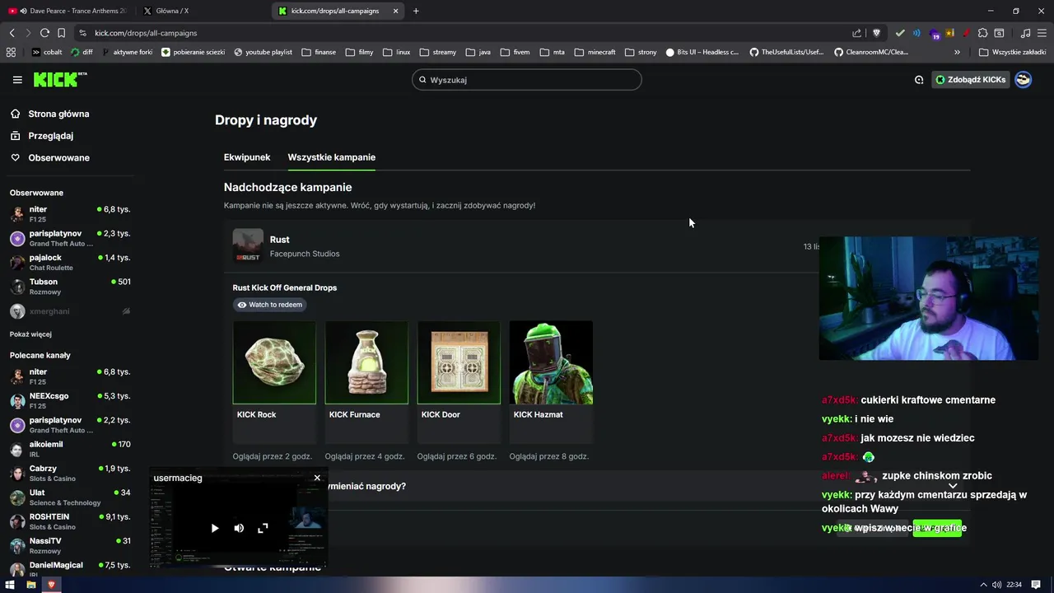The width and height of the screenshot is (1054, 593).
Task: Click the Watch to redeem badge
Action: pyautogui.click(x=270, y=305)
